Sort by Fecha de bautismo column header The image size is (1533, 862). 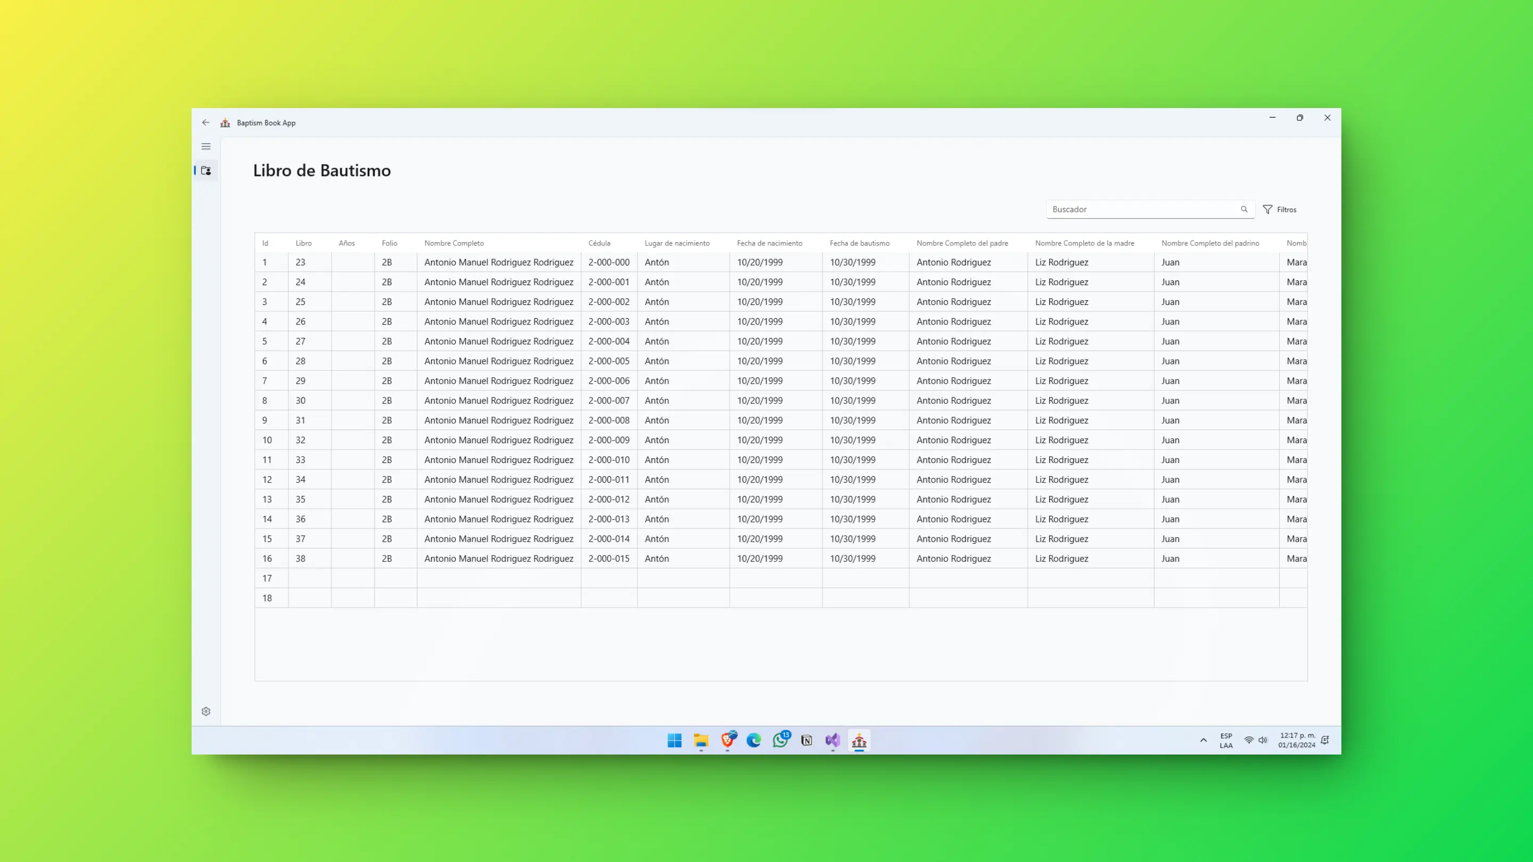859,243
